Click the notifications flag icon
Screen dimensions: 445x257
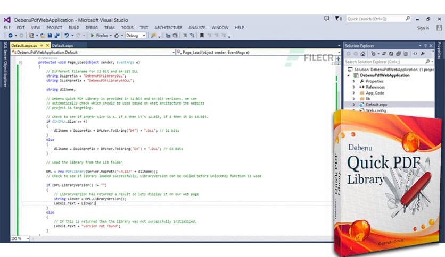[x=337, y=19]
